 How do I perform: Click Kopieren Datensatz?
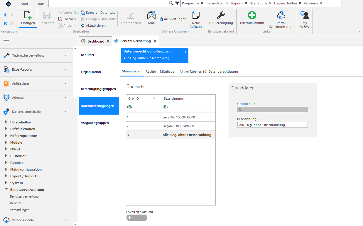pos(98,13)
